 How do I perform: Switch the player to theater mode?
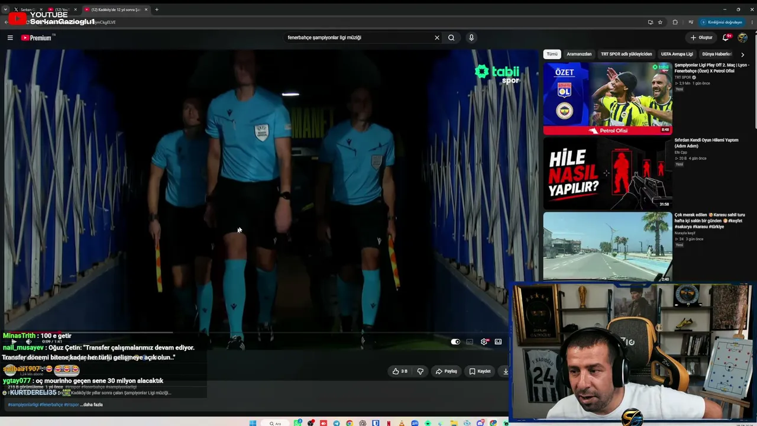click(498, 342)
